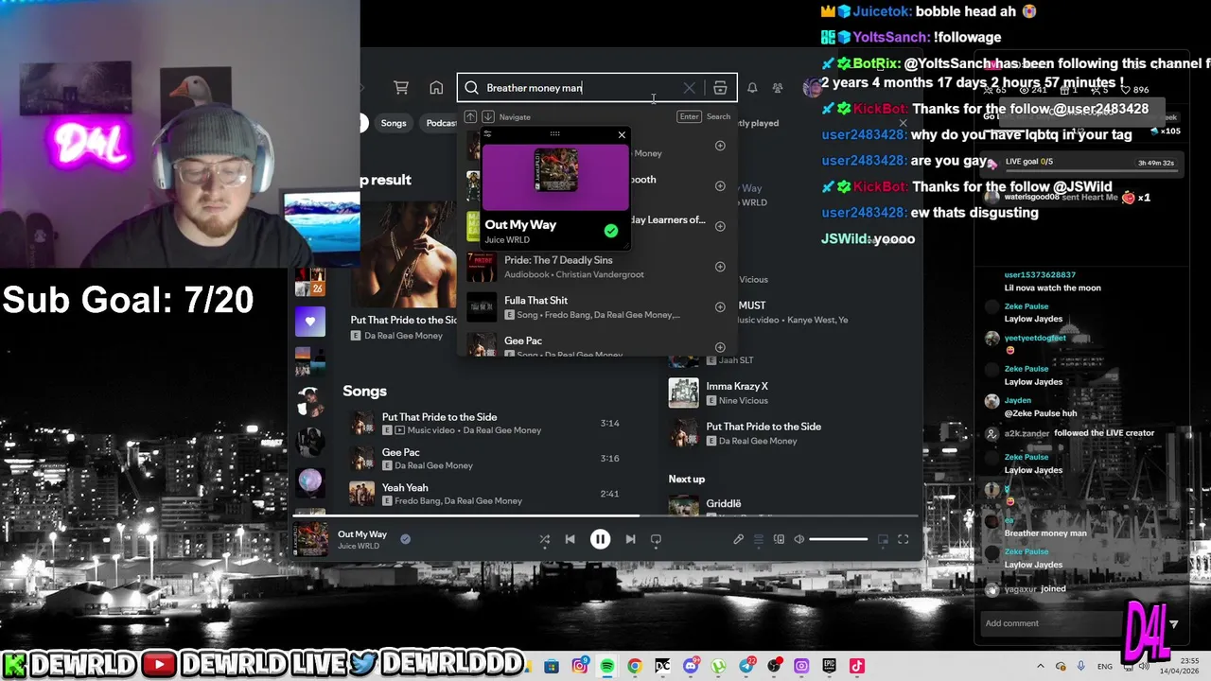The width and height of the screenshot is (1211, 681).
Task: Add the Learners suggestion to library
Action: [x=720, y=226]
